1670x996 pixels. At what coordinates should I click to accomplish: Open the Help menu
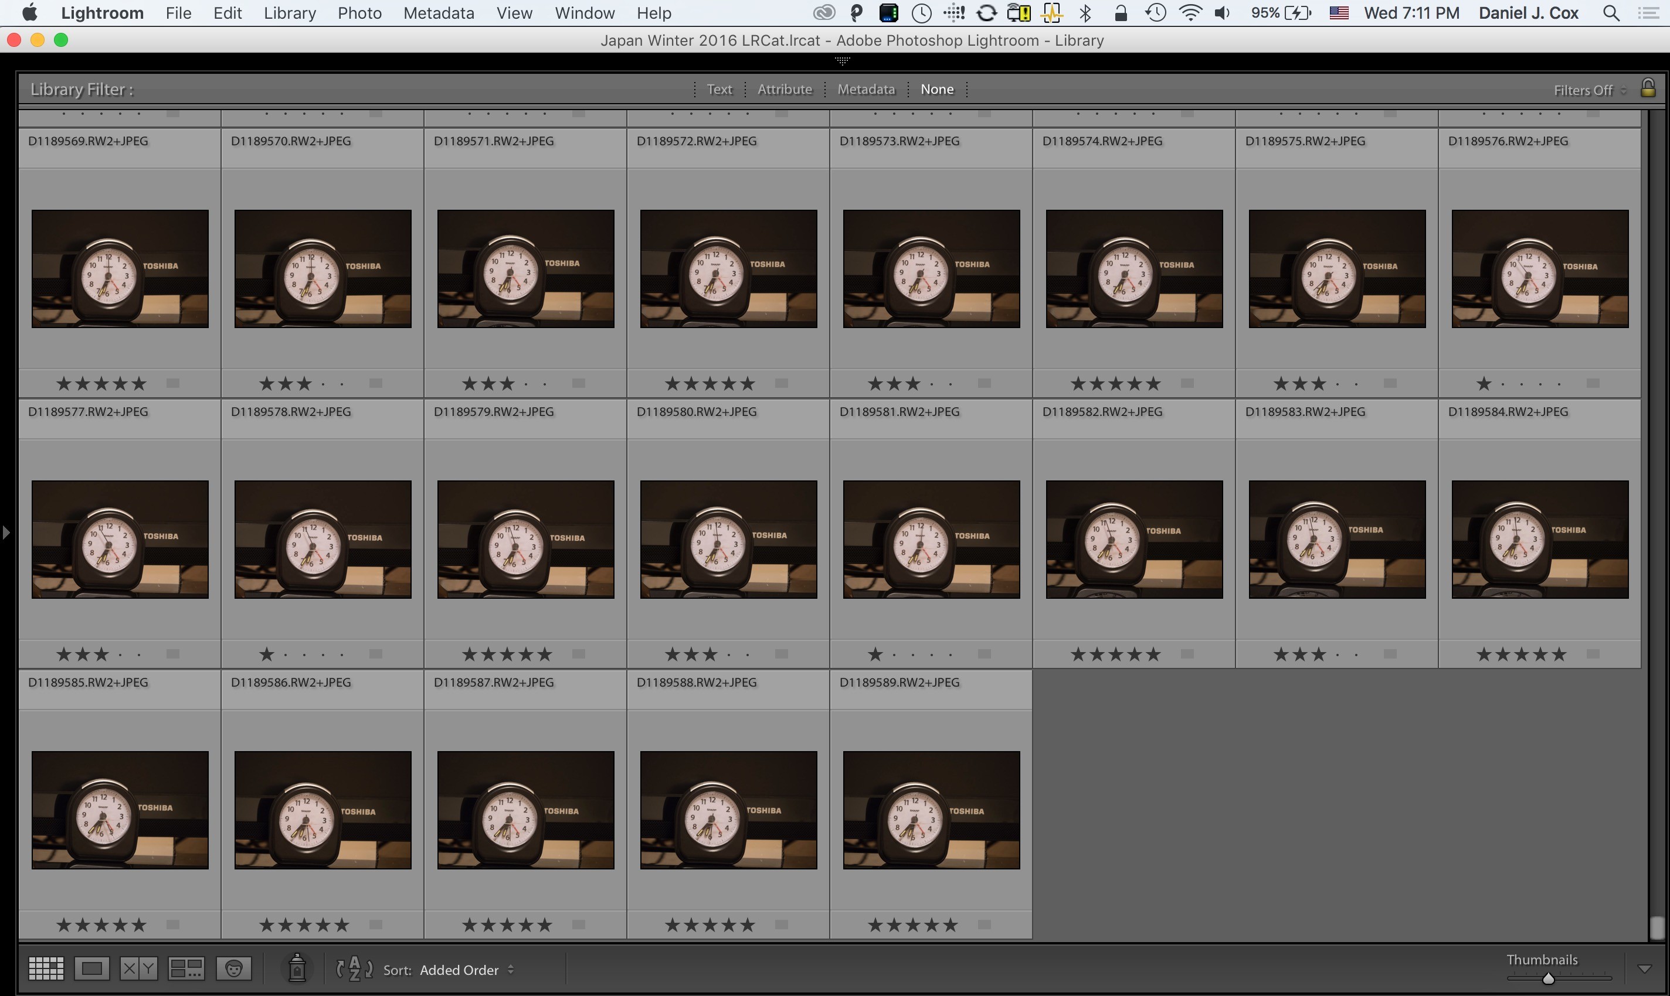pos(654,13)
